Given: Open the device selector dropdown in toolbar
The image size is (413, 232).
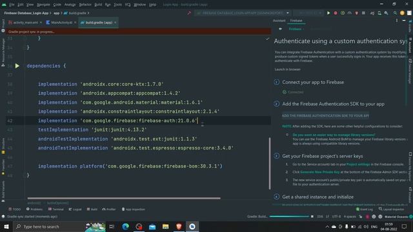Looking at the screenshot, I should [x=308, y=13].
